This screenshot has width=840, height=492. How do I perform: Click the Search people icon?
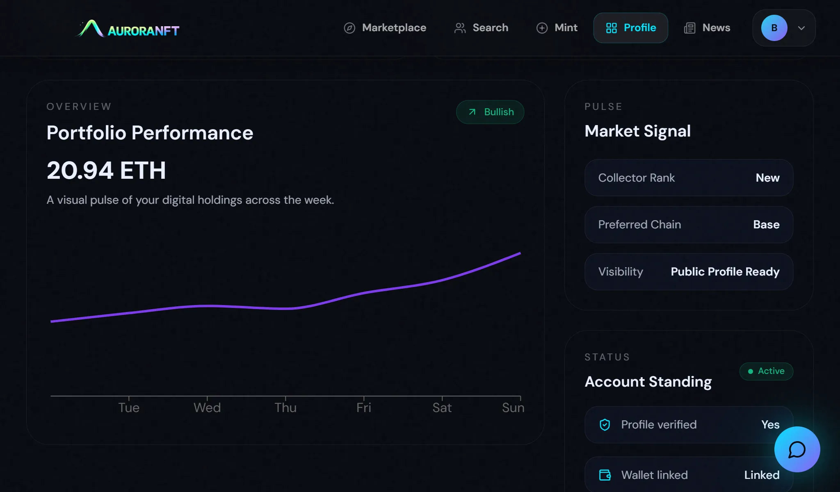pyautogui.click(x=460, y=28)
